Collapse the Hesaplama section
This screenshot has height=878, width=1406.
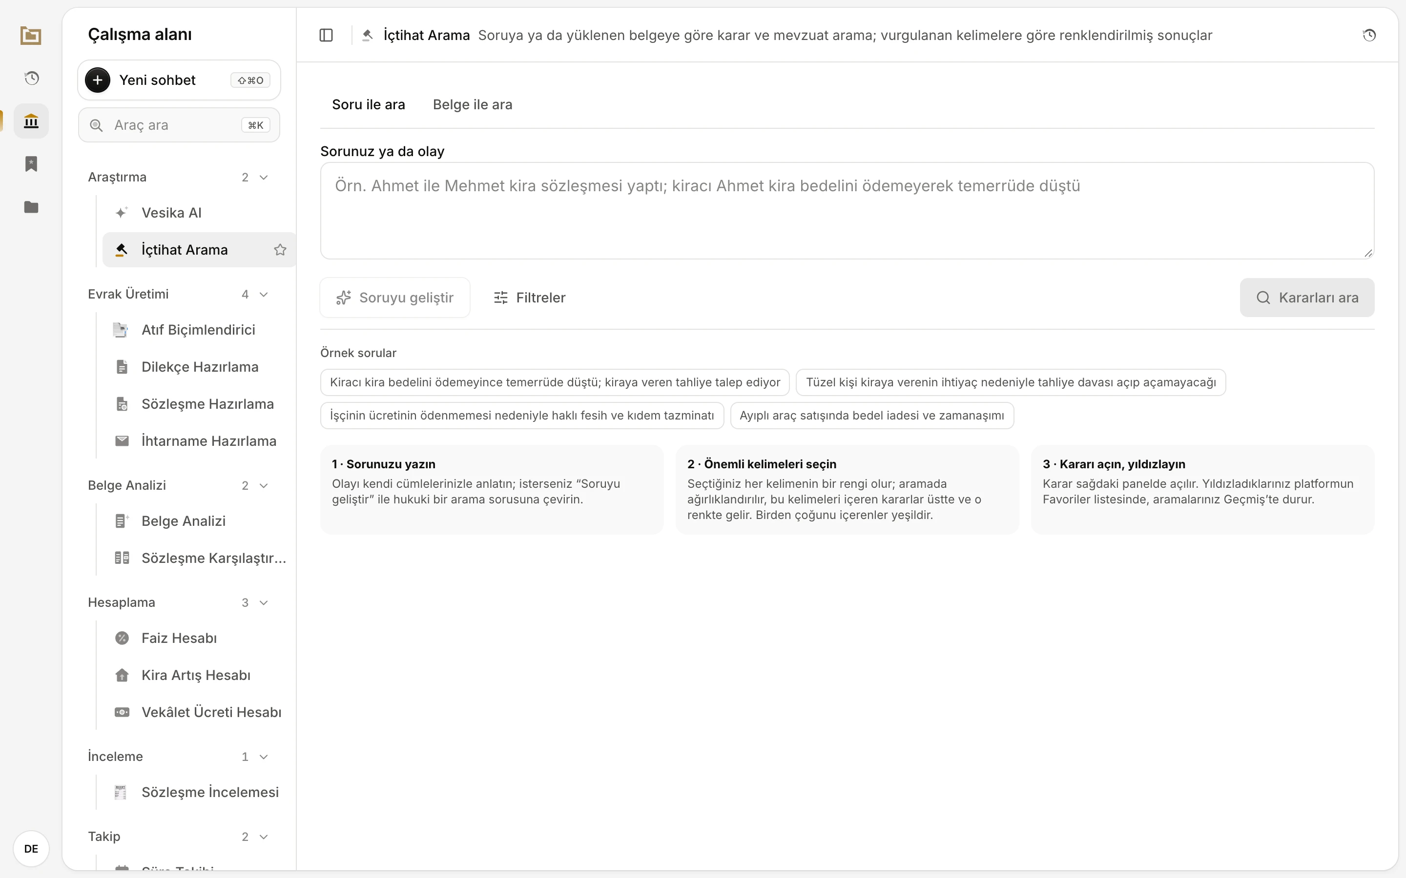[264, 603]
